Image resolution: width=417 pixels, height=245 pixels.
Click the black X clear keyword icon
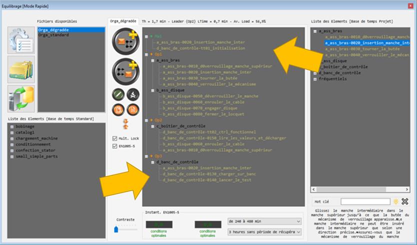(x=405, y=201)
